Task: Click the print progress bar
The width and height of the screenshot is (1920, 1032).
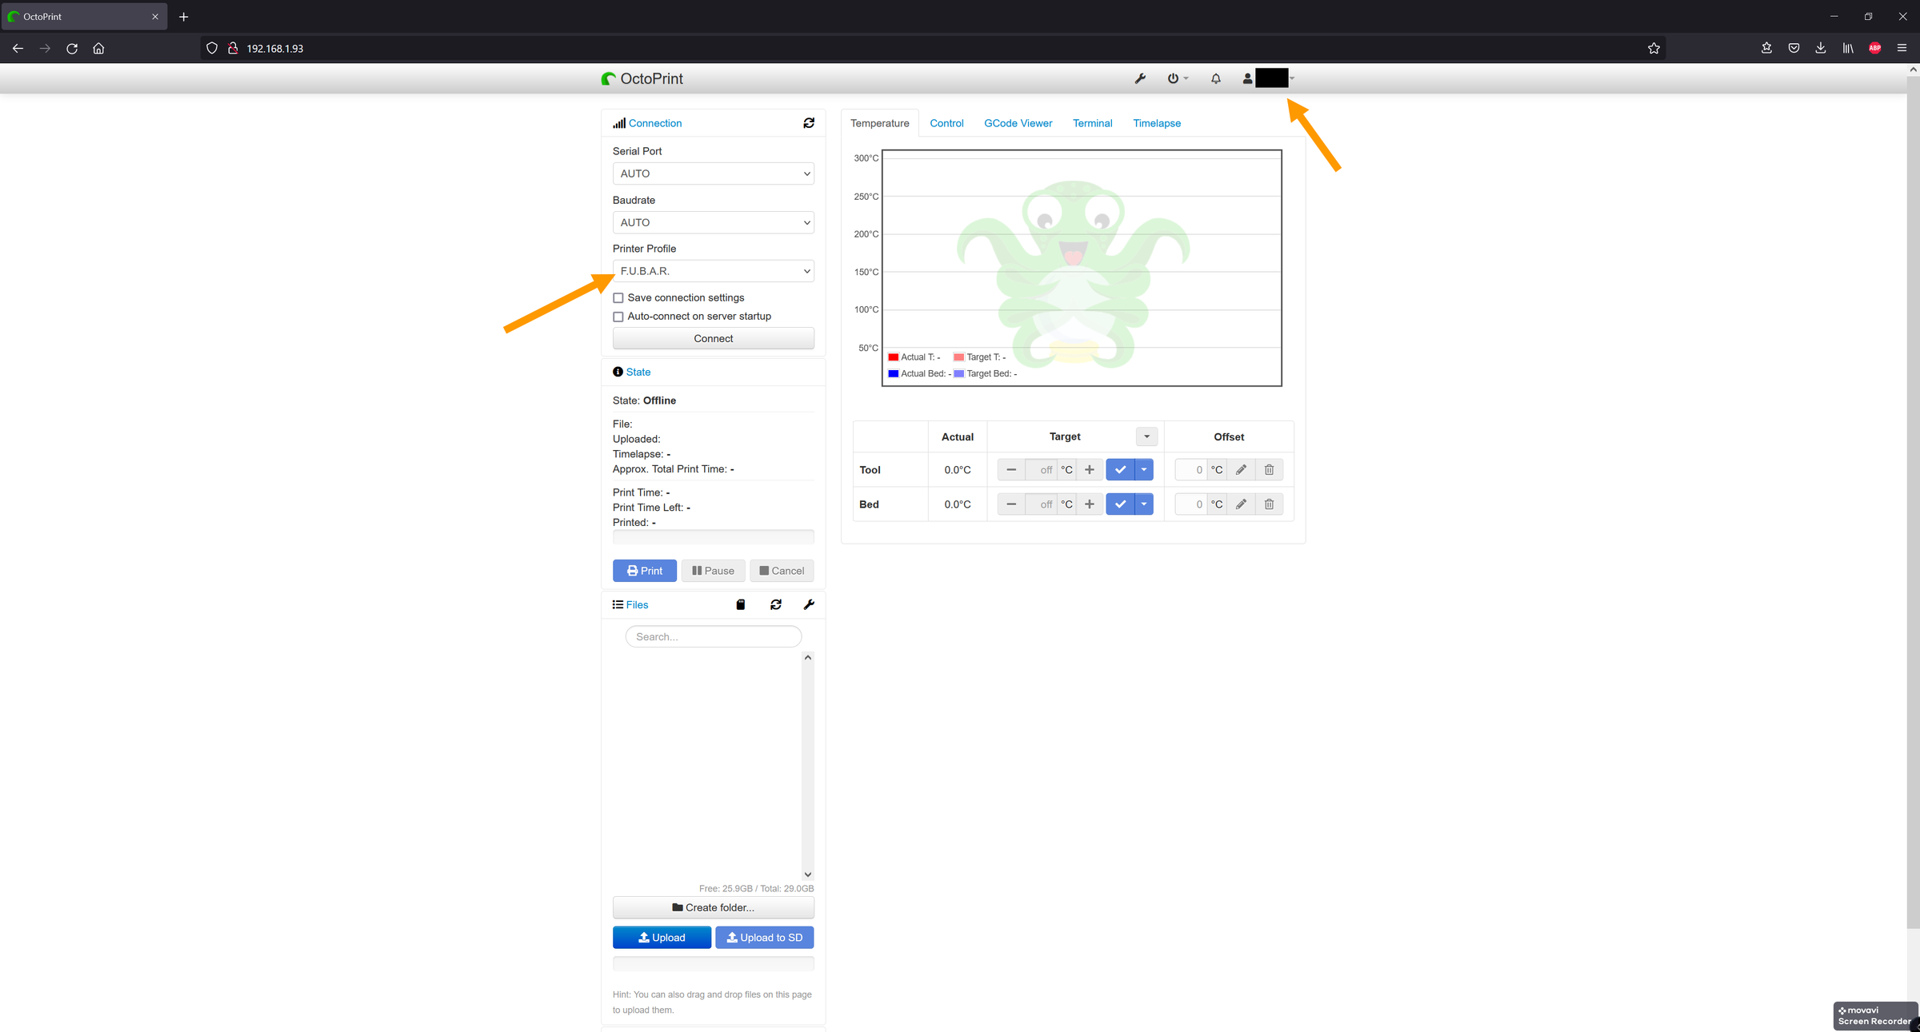Action: [x=713, y=536]
